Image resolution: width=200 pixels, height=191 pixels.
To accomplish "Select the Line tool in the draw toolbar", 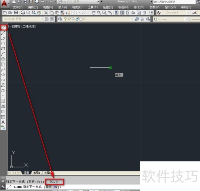I will pyautogui.click(x=3, y=28).
